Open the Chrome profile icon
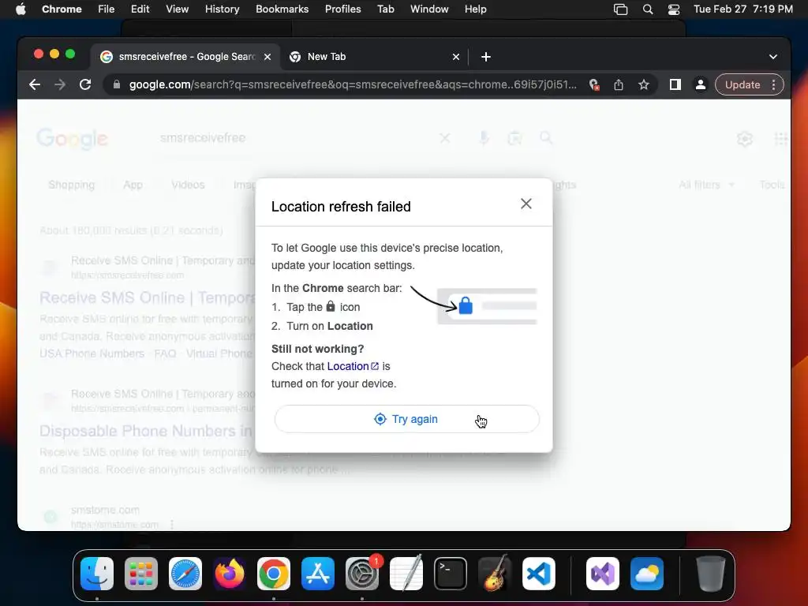The image size is (808, 606). coord(701,84)
